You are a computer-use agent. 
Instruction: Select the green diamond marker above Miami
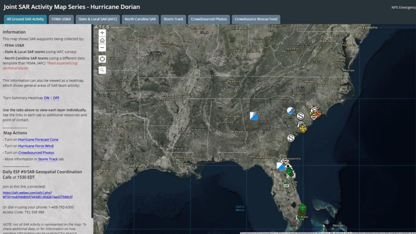coord(303,207)
